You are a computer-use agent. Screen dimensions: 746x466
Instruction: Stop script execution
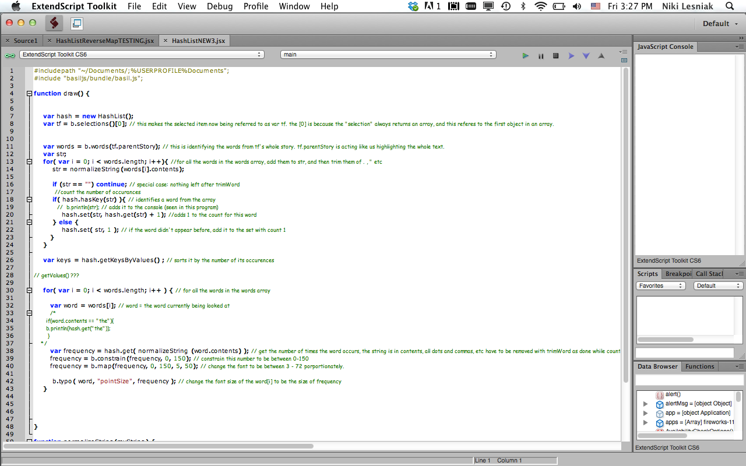[x=555, y=56]
